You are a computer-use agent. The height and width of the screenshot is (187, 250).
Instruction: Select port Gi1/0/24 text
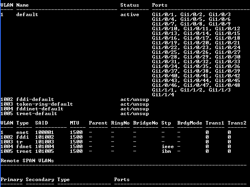point(228,48)
